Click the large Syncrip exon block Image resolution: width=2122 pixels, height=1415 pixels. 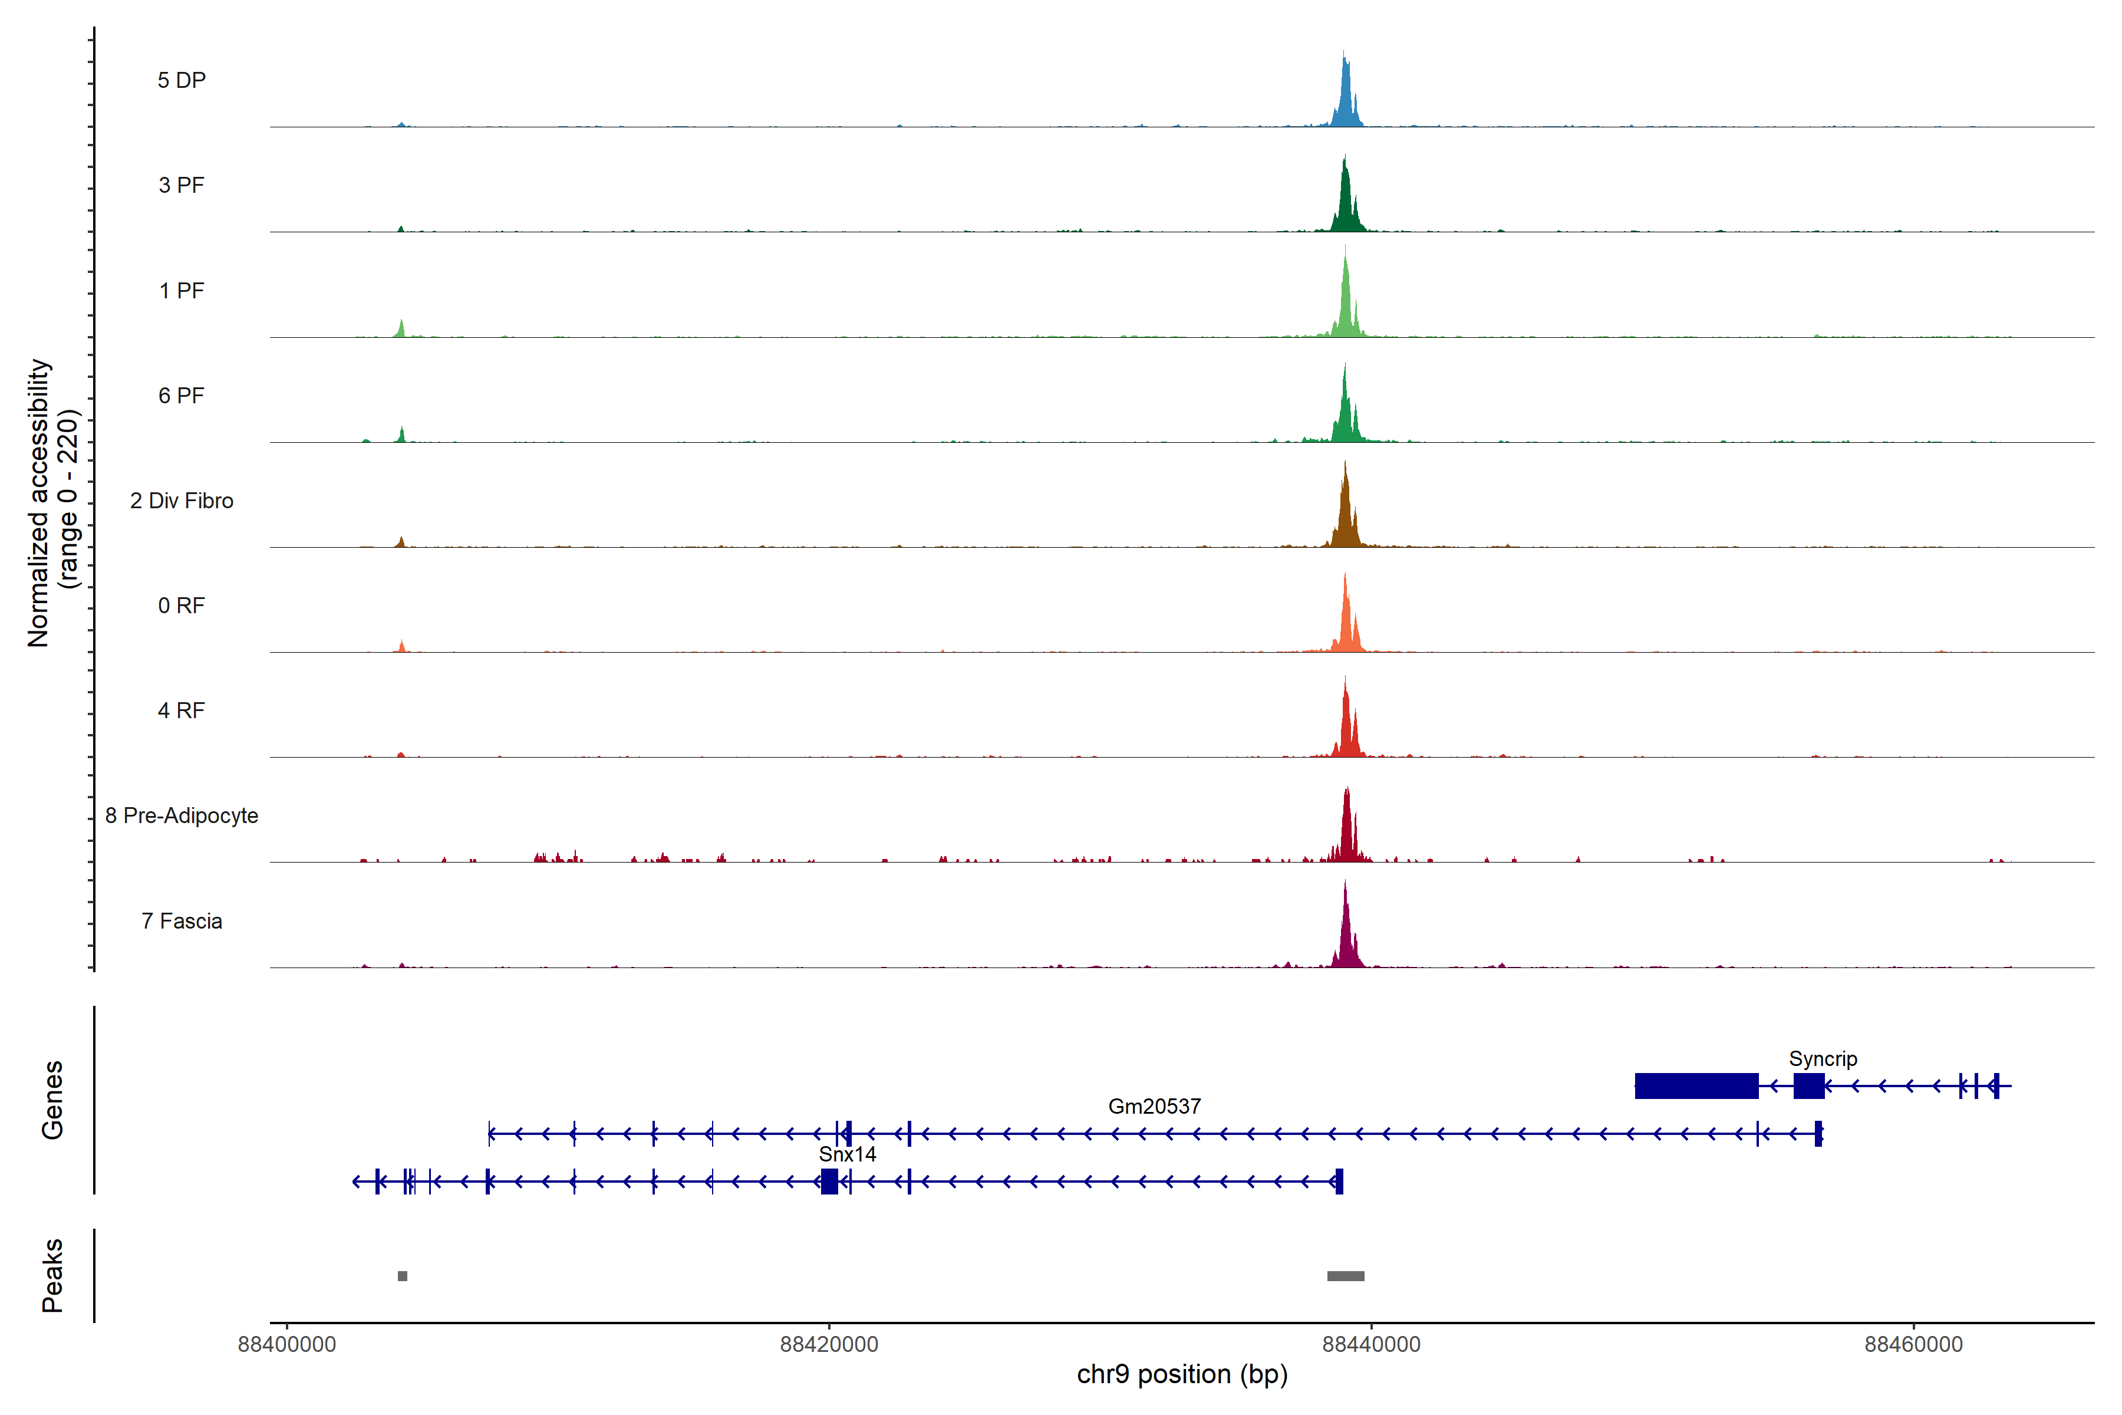1696,1085
